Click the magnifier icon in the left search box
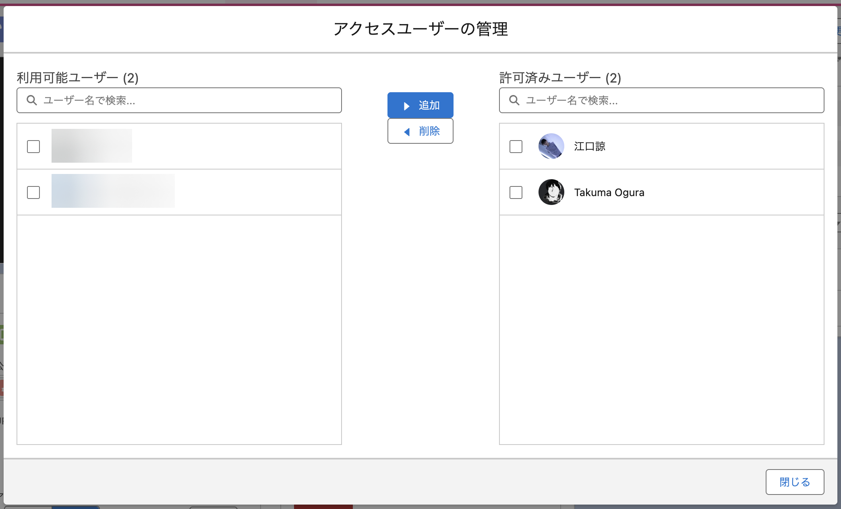This screenshot has height=509, width=841. point(32,100)
